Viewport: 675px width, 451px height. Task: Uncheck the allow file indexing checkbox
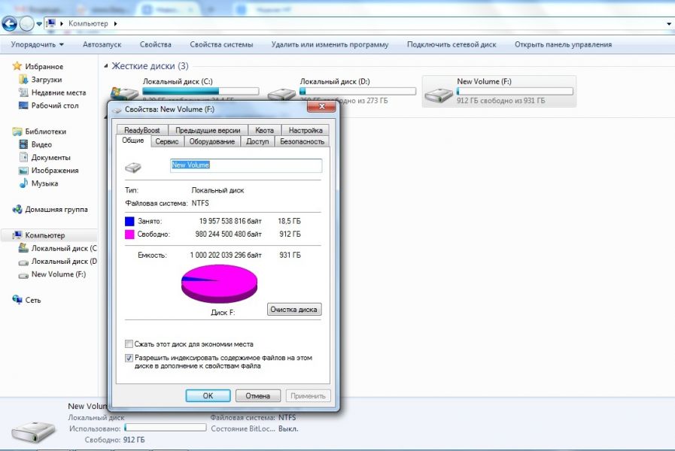coord(129,358)
